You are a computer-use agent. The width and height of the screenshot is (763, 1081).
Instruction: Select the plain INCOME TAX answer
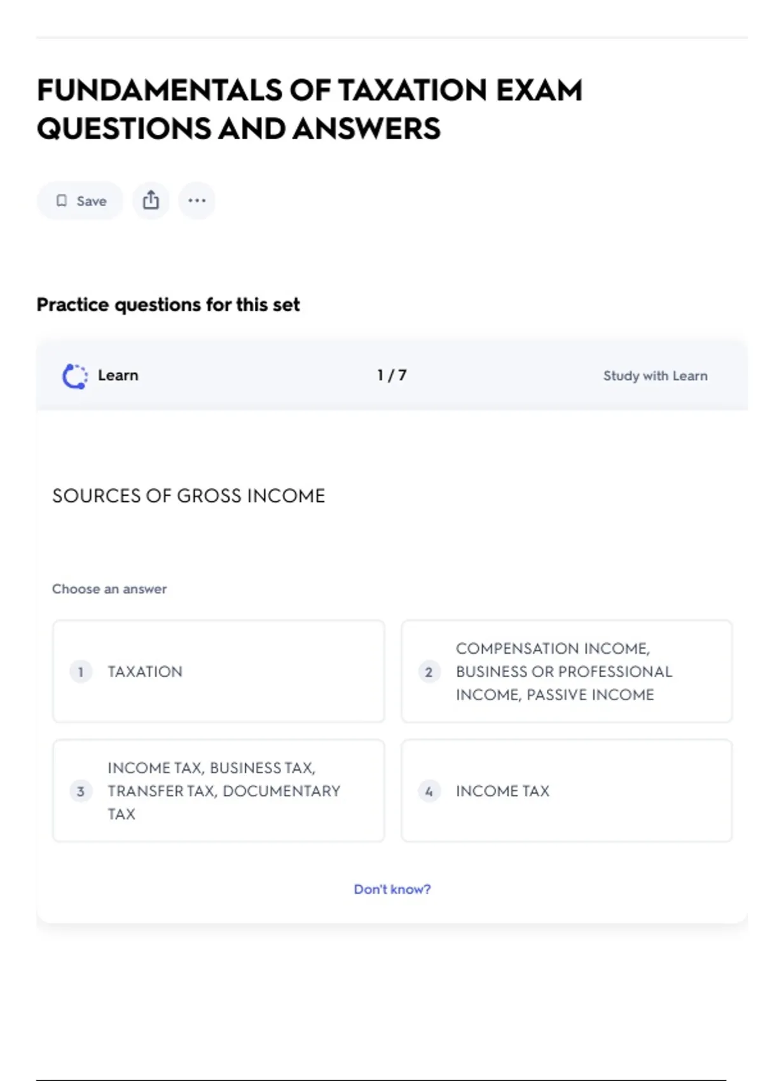tap(566, 791)
